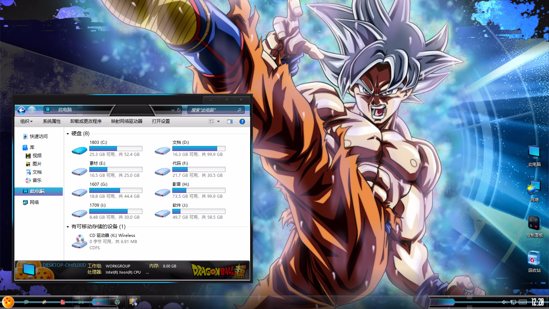Open the view options dropdown arrow

click(218, 121)
